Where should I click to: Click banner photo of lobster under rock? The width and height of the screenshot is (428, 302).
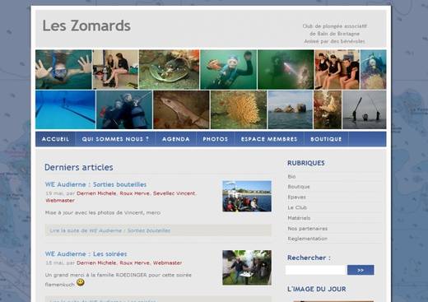(x=170, y=69)
